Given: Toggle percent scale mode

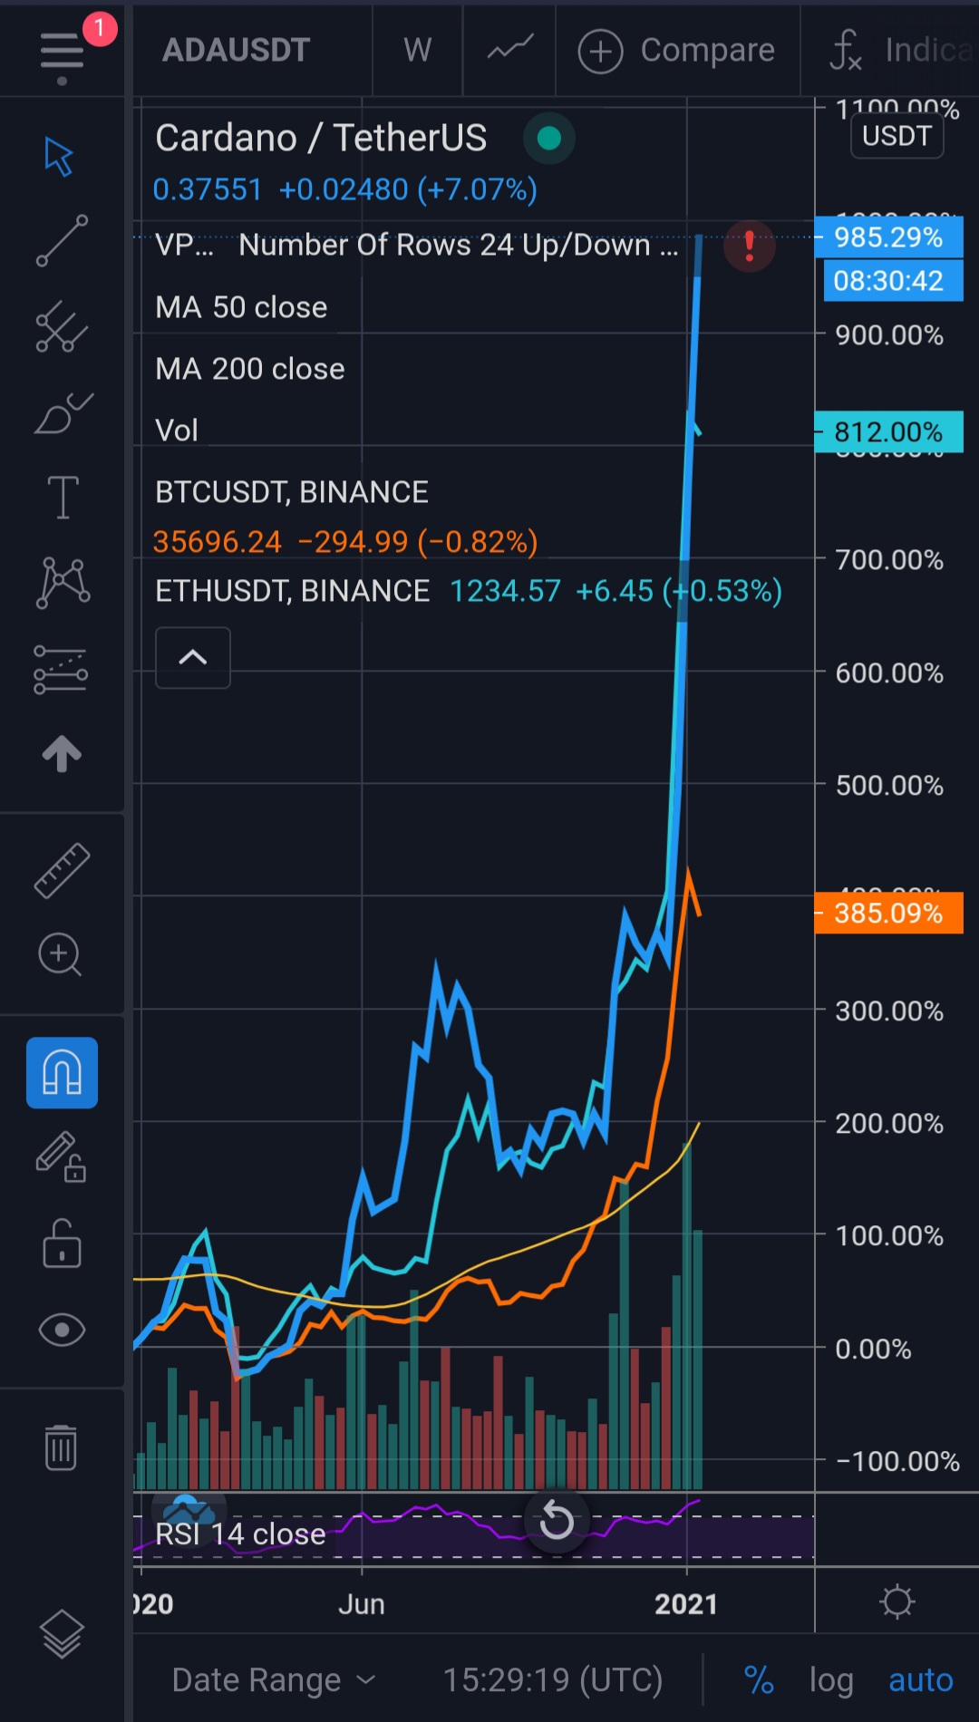Looking at the screenshot, I should (759, 1680).
